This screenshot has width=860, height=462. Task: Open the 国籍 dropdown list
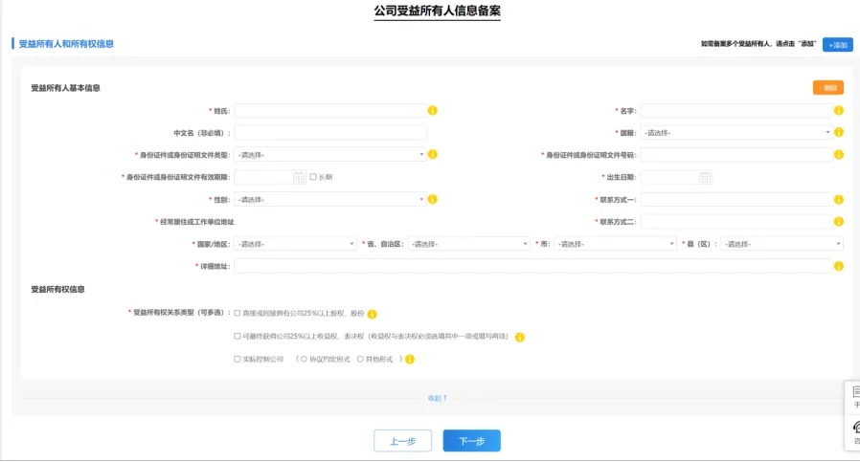click(x=736, y=133)
